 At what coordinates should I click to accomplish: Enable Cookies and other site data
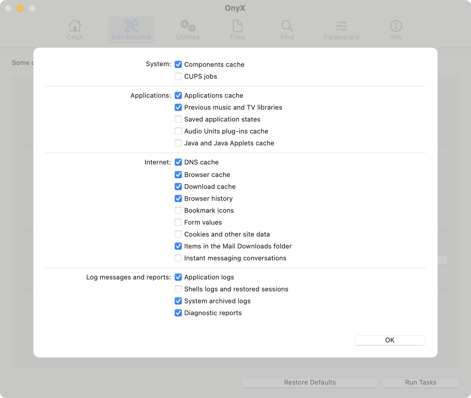[x=178, y=234]
